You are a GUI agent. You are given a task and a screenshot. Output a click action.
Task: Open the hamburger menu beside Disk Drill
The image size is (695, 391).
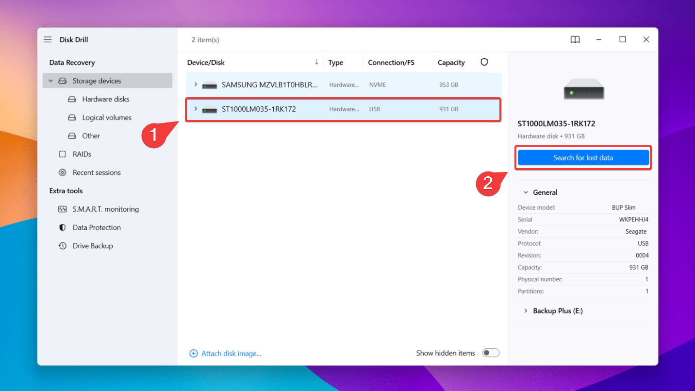tap(48, 40)
